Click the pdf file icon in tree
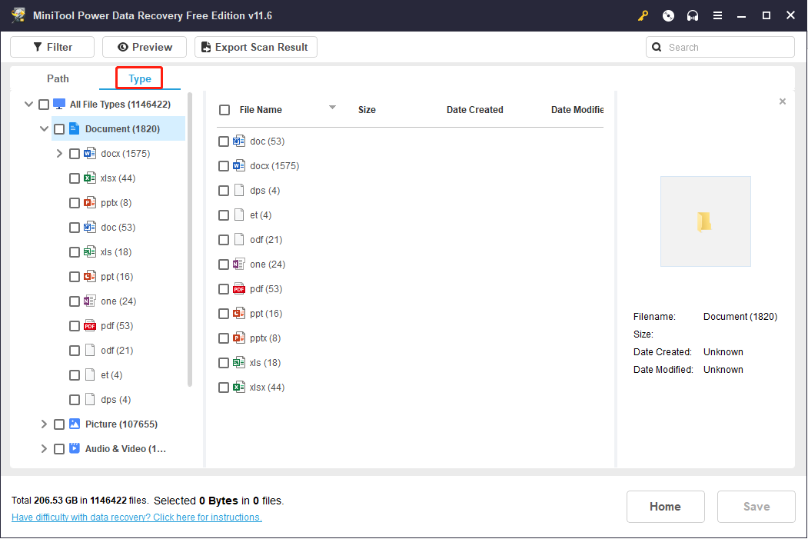Viewport: 808px width, 539px height. point(90,326)
